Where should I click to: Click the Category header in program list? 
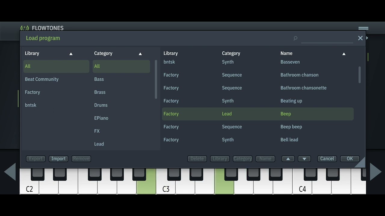(x=231, y=53)
